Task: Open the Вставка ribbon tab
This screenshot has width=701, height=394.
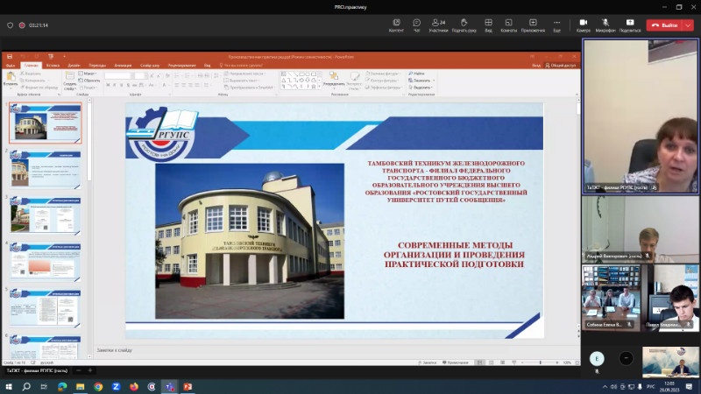Action: click(53, 65)
